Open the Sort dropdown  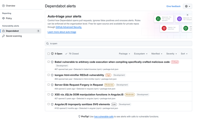pos(184,54)
